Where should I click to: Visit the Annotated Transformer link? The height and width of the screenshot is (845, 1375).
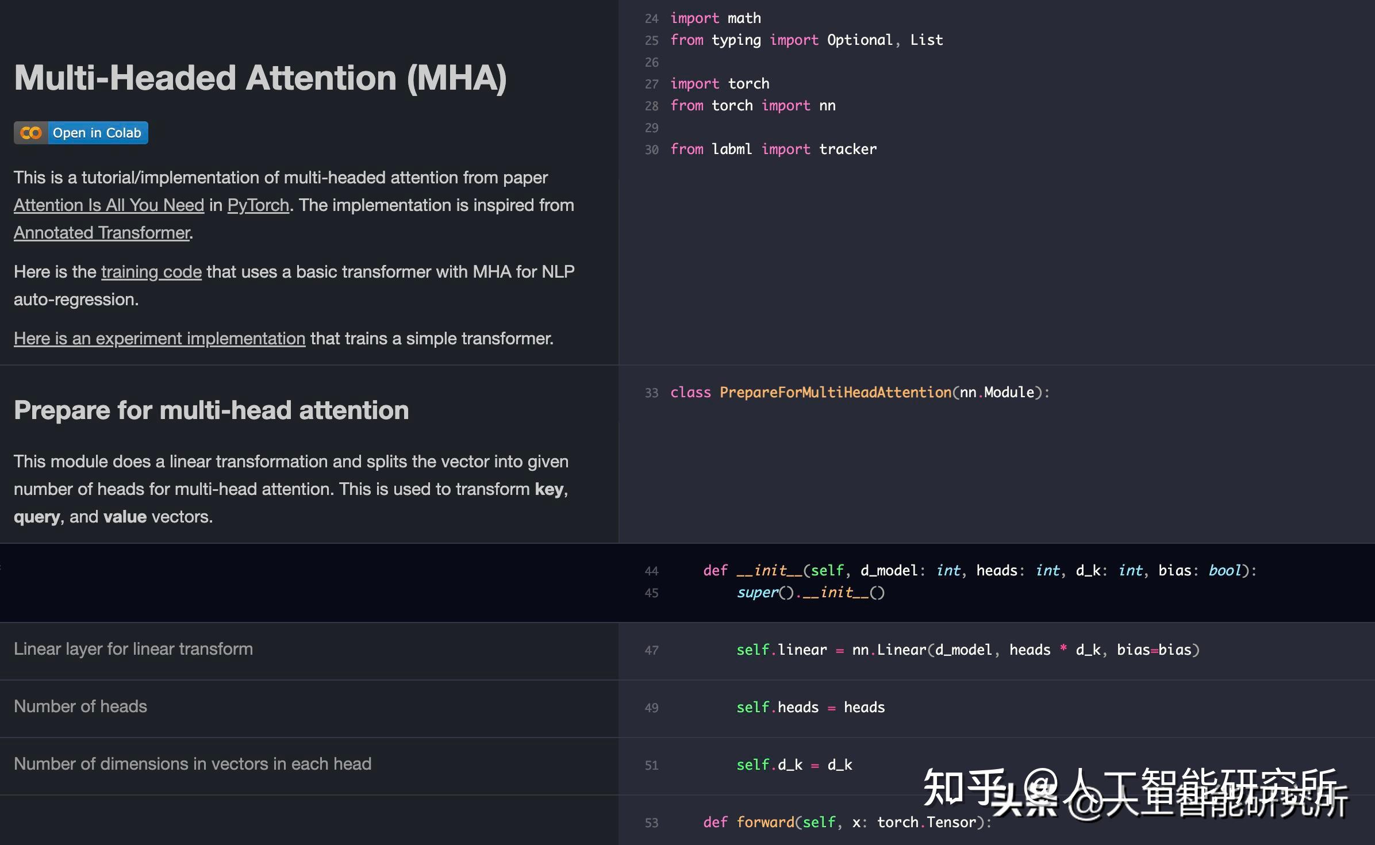tap(101, 232)
